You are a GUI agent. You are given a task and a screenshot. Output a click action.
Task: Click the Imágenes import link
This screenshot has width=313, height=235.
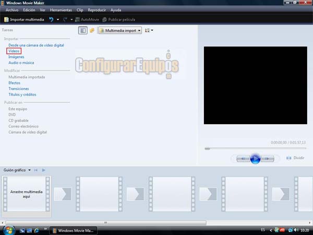pos(16,57)
